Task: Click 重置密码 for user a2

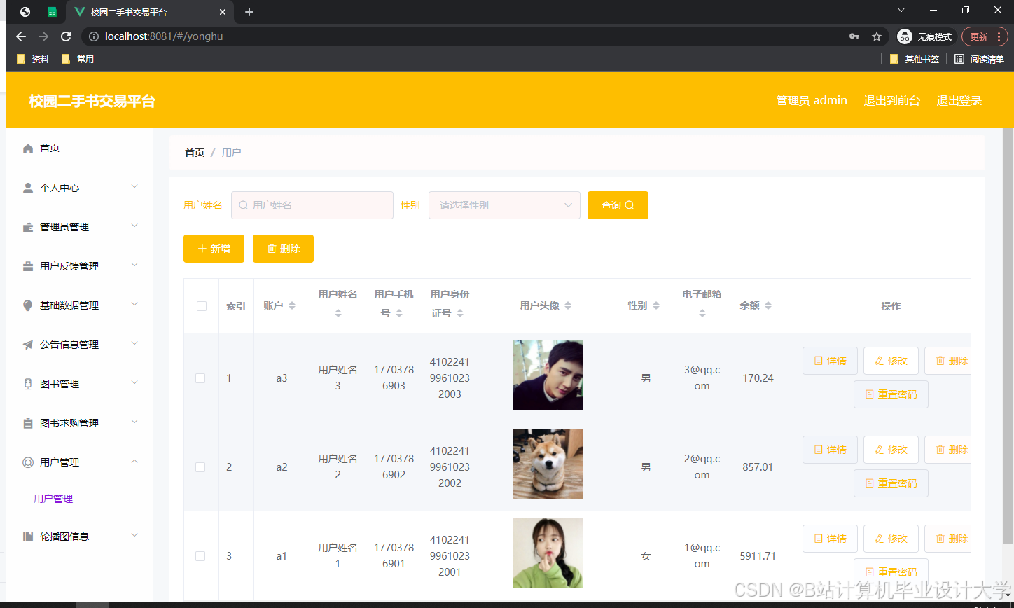Action: 891,483
